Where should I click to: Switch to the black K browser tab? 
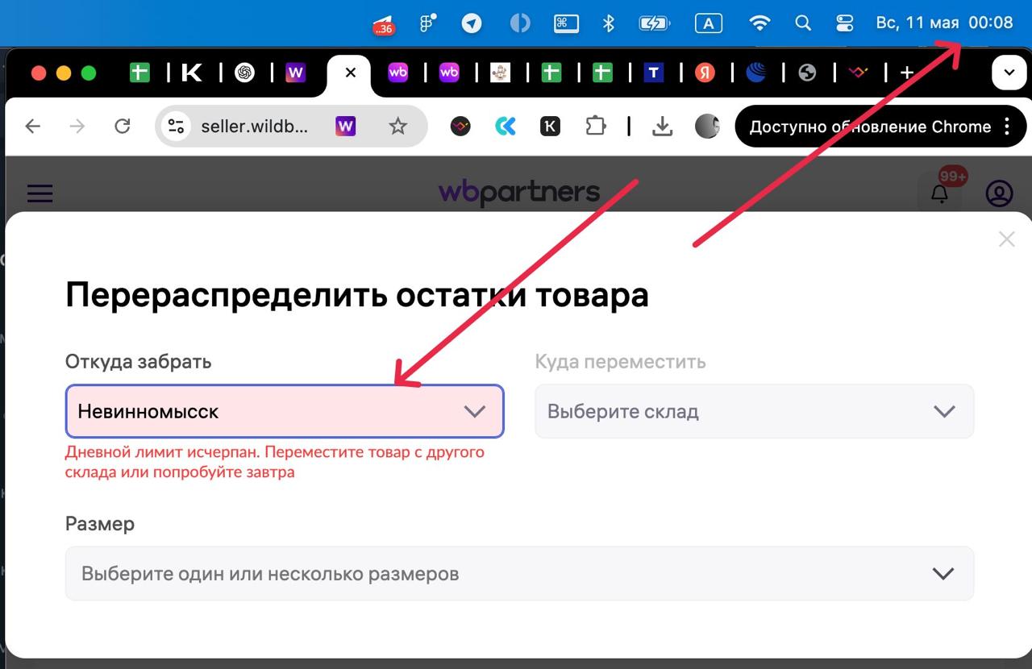tap(191, 73)
